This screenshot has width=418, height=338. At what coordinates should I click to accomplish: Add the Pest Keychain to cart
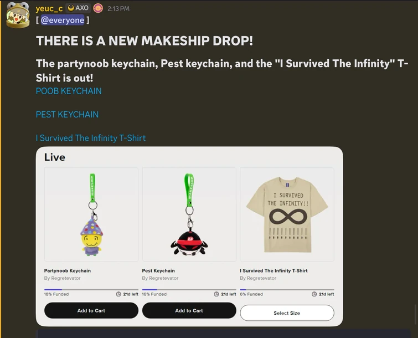189,311
